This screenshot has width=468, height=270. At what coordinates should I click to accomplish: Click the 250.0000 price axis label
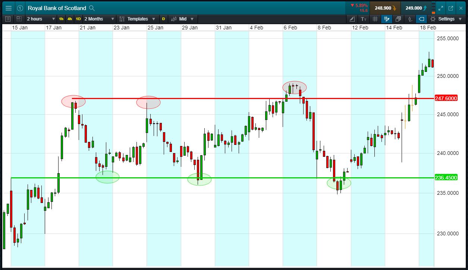447,76
